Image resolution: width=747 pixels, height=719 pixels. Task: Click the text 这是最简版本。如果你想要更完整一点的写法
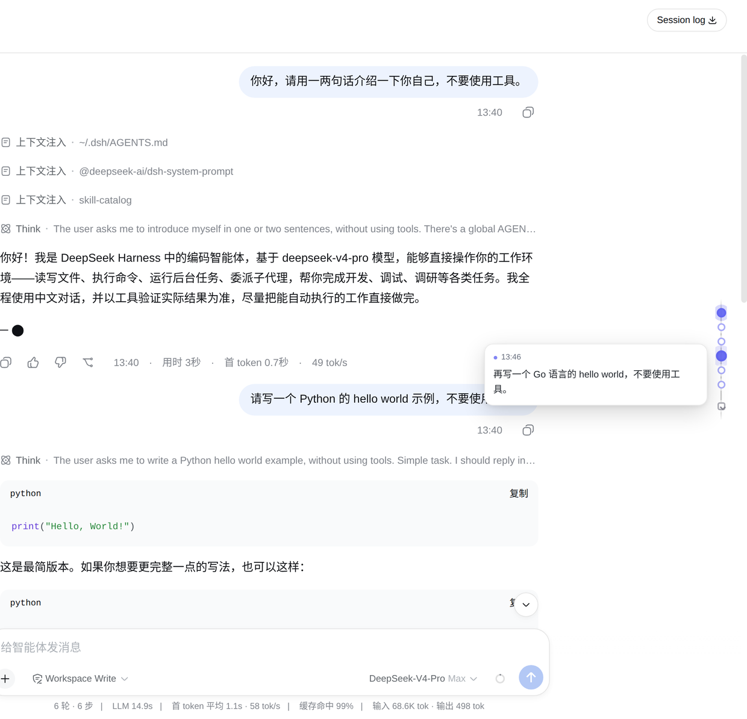pos(152,567)
